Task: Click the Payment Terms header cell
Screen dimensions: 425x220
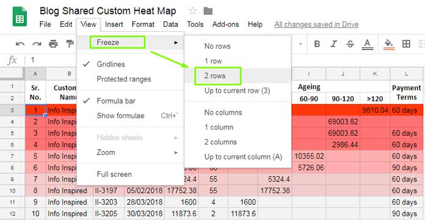Action: (x=406, y=92)
